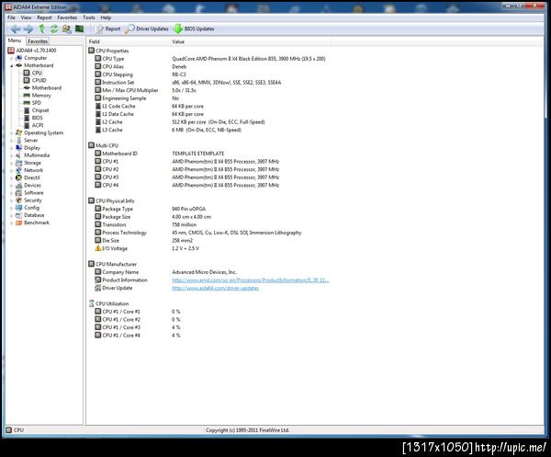Screen dimensions: 551x457
Task: Select the CPU Type row
Action: point(210,59)
